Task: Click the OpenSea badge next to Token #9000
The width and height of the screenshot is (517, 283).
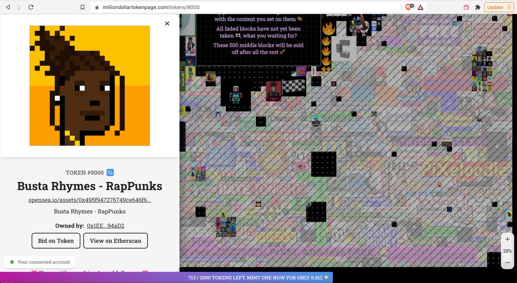Action: click(110, 172)
